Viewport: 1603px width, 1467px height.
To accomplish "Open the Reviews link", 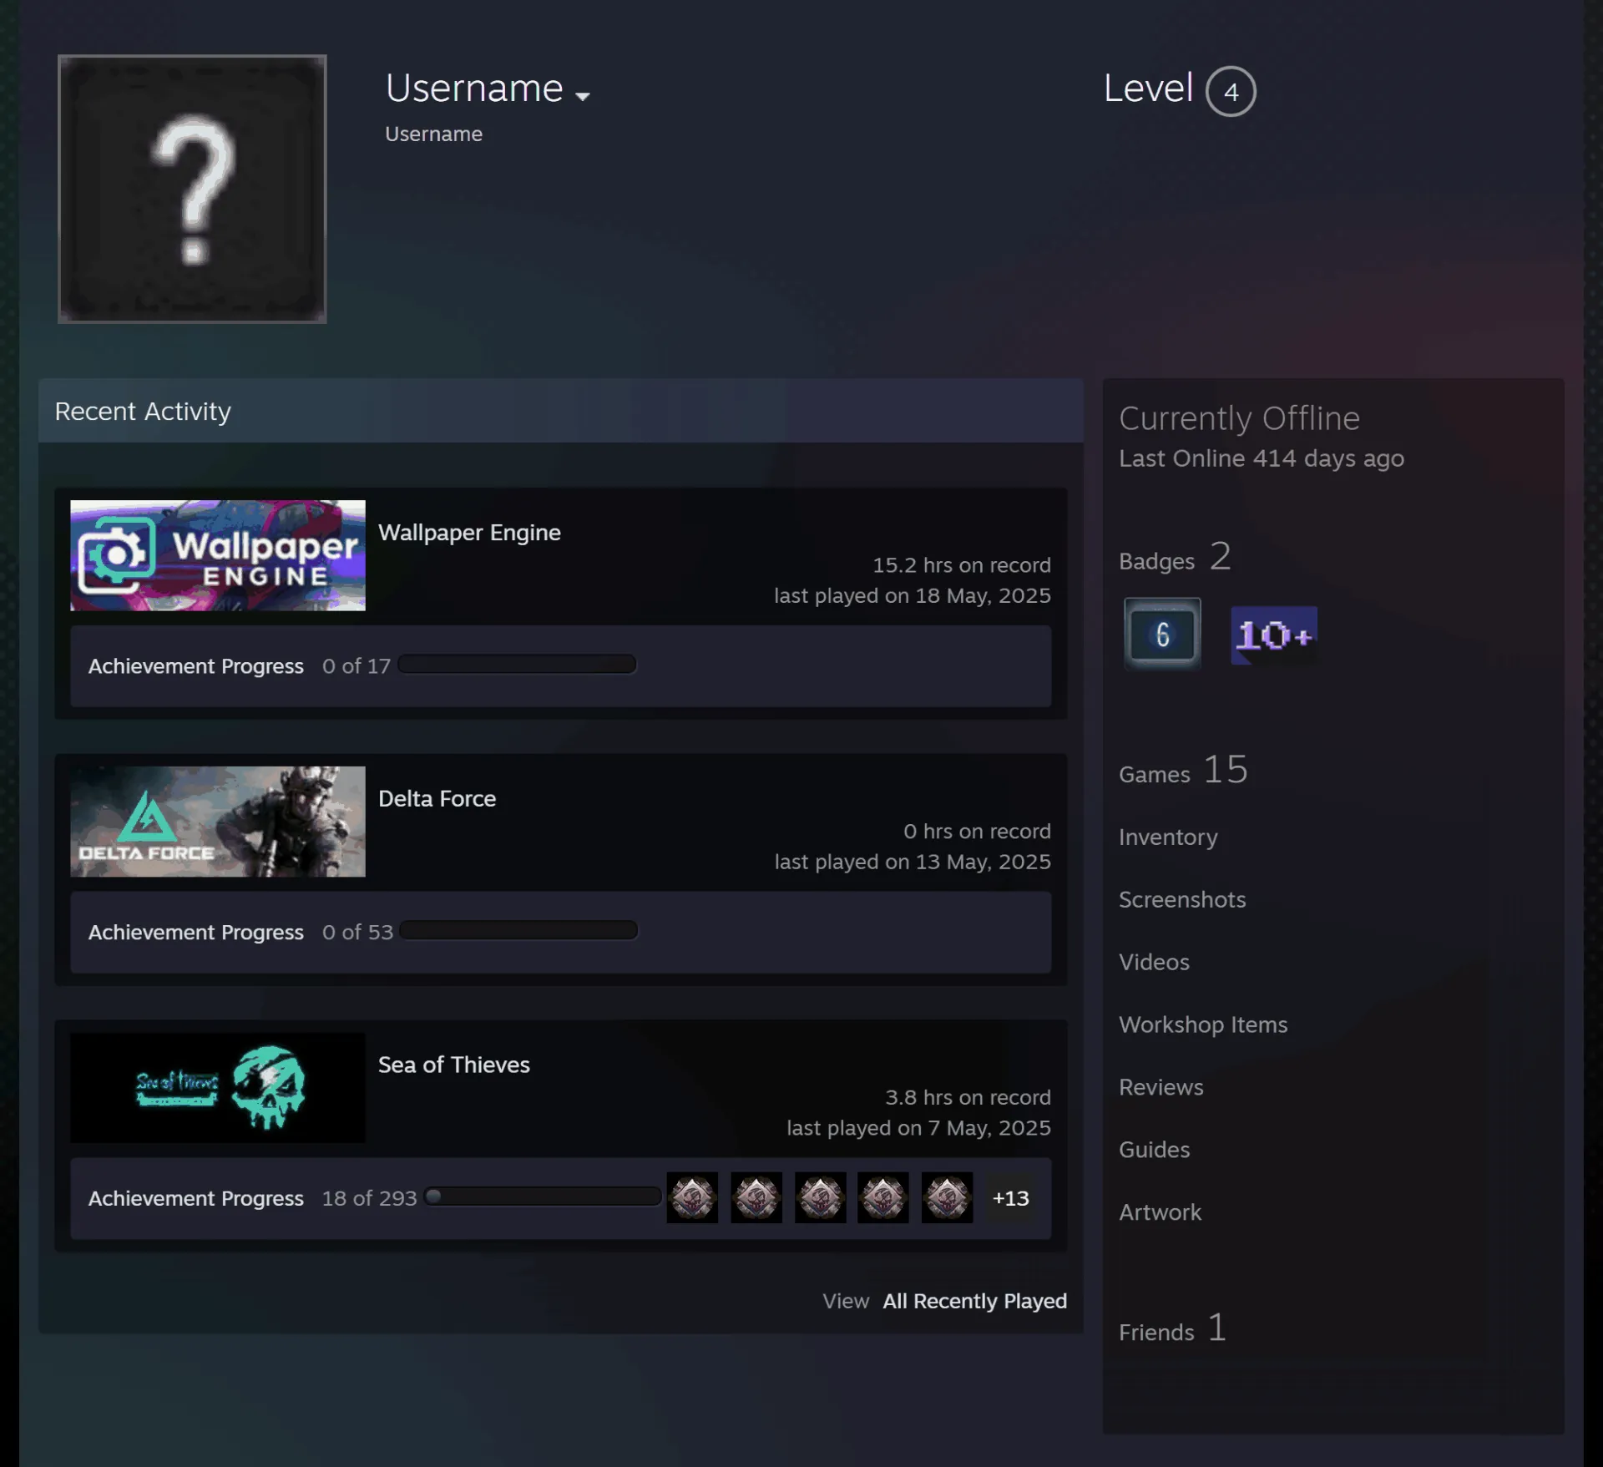I will [1161, 1087].
